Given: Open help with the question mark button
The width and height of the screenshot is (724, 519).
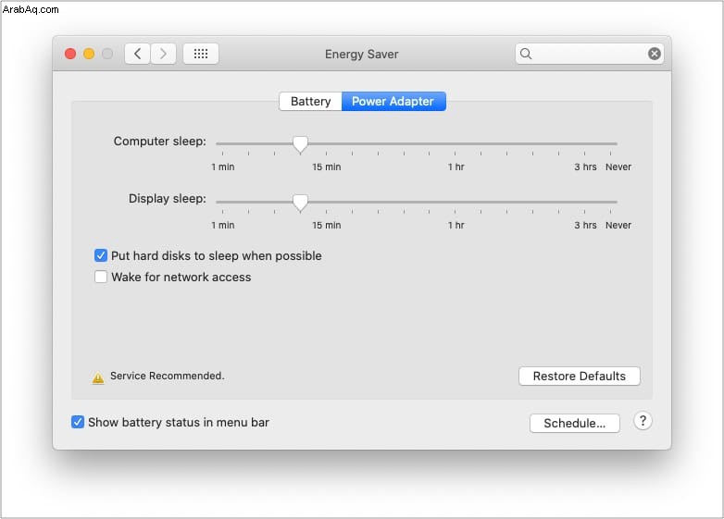Looking at the screenshot, I should [643, 421].
